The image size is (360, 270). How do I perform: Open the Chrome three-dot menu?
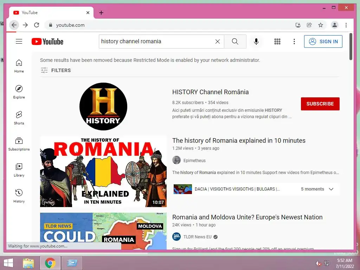click(x=346, y=25)
